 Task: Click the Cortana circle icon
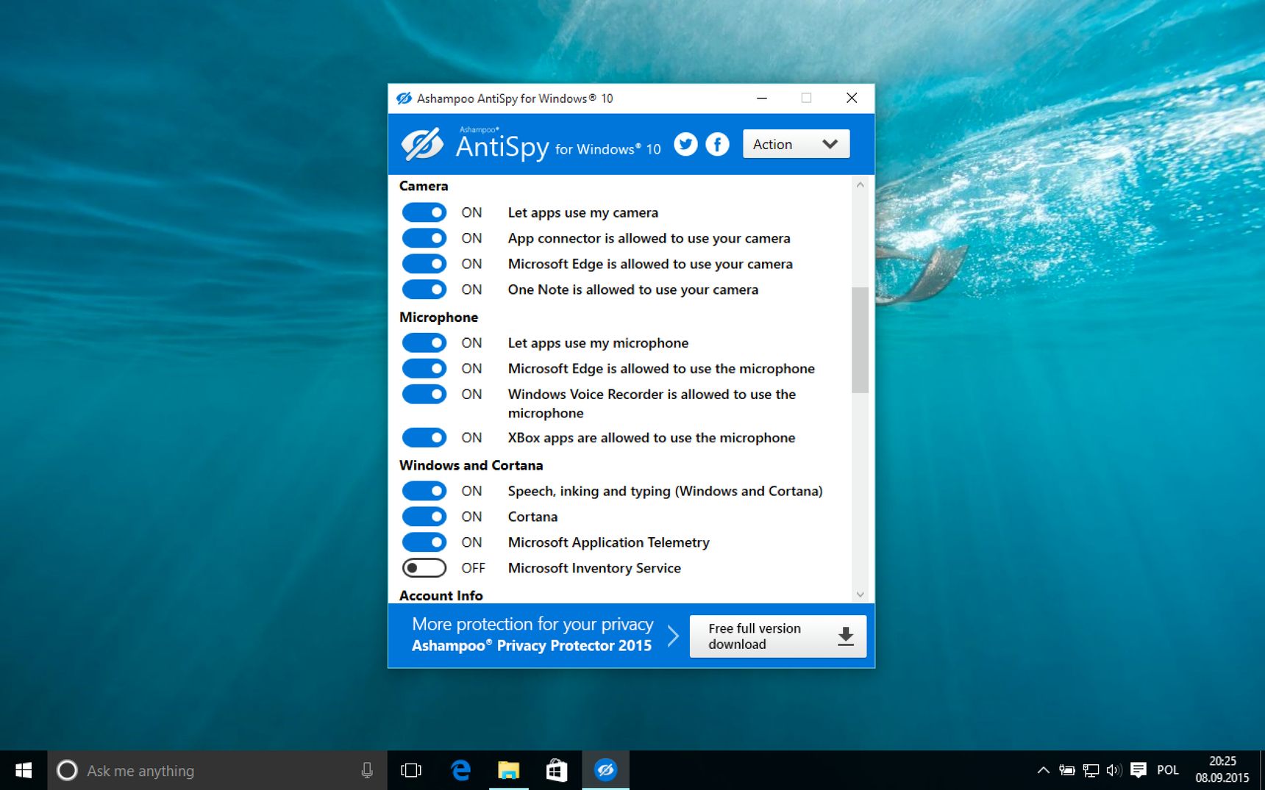tap(67, 770)
